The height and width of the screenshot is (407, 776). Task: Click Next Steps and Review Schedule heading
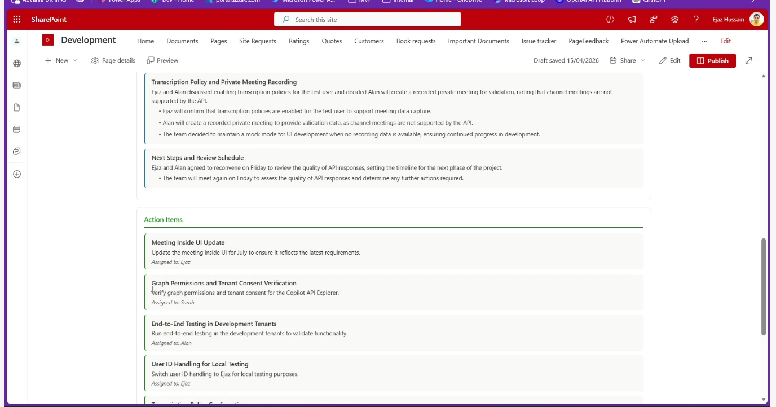[197, 158]
